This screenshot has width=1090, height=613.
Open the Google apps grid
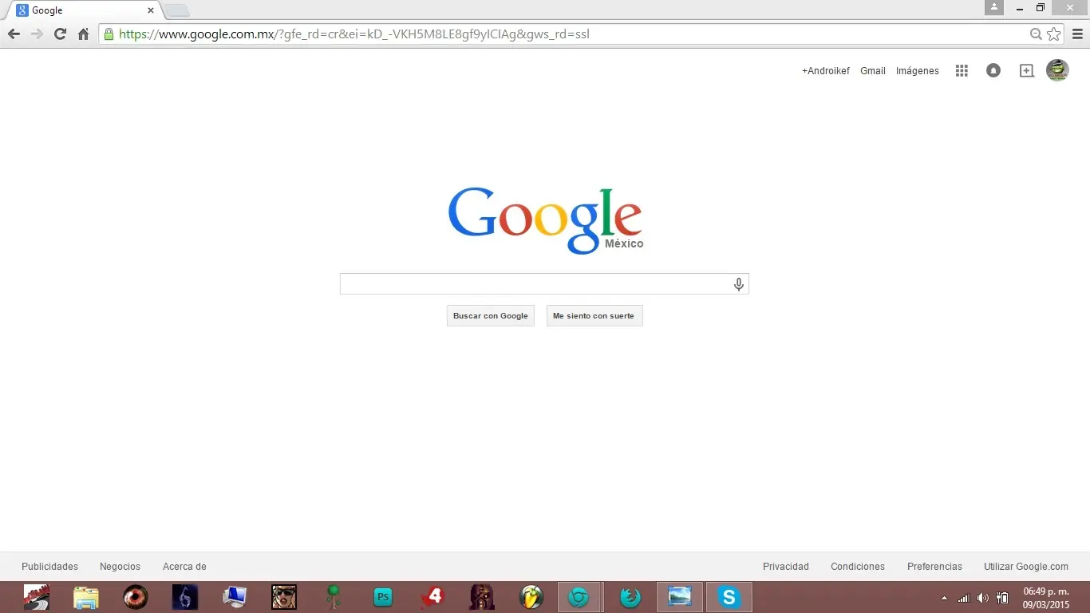point(962,71)
